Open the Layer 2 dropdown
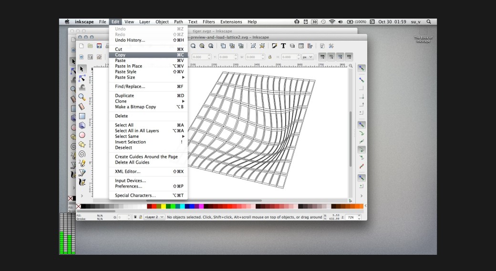The image size is (496, 271). tap(155, 217)
